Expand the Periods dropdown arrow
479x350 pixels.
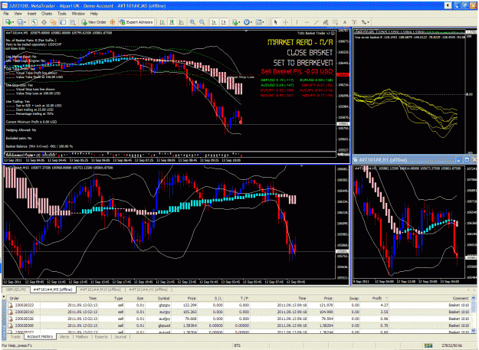[251, 22]
